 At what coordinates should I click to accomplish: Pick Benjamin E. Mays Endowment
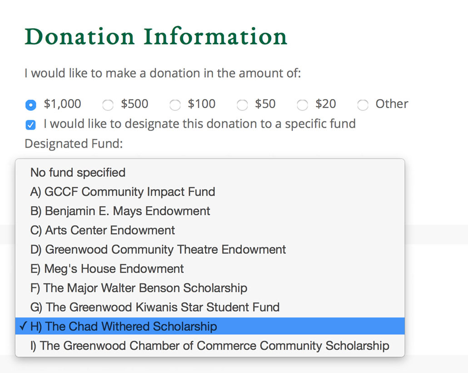point(210,211)
